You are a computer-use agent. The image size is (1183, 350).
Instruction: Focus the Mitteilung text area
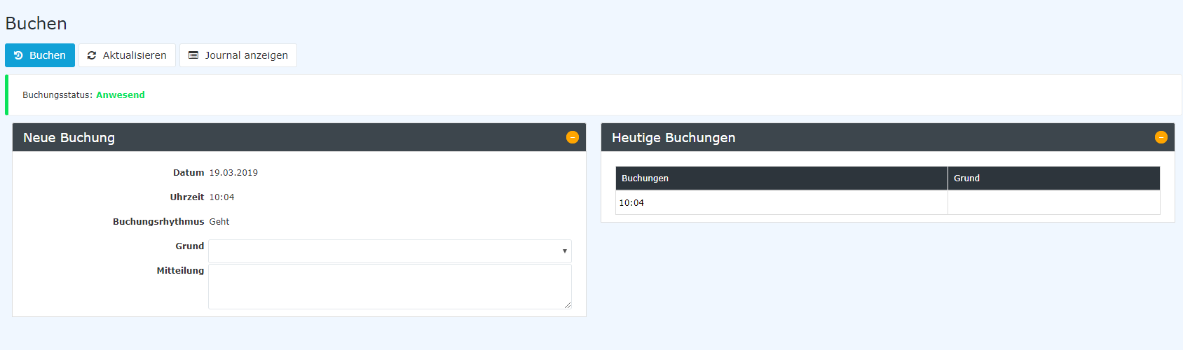(390, 286)
